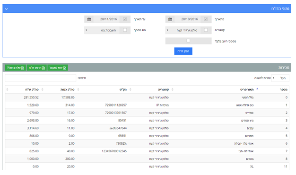Click total amount 825.00
The height and width of the screenshot is (175, 296).
pyautogui.click(x=34, y=151)
